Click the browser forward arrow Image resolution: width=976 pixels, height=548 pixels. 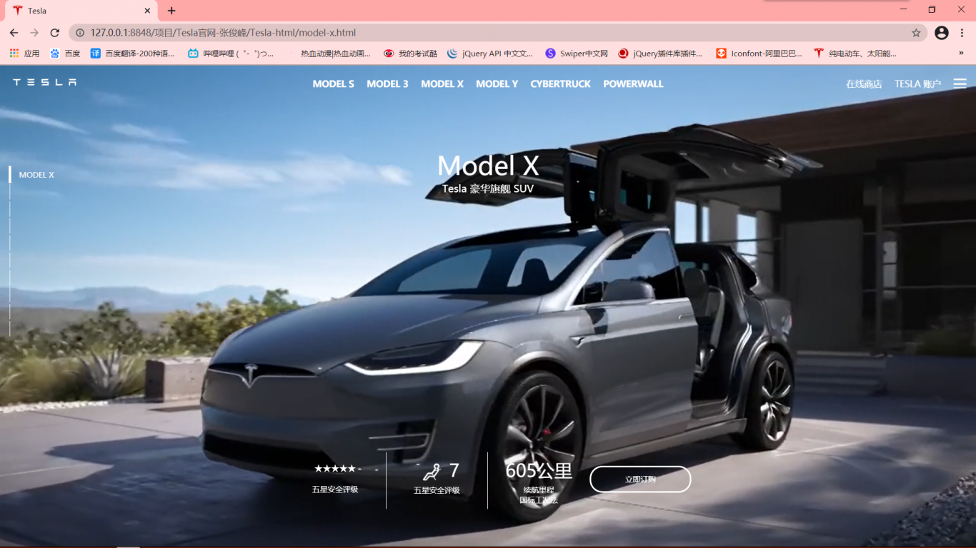[34, 33]
